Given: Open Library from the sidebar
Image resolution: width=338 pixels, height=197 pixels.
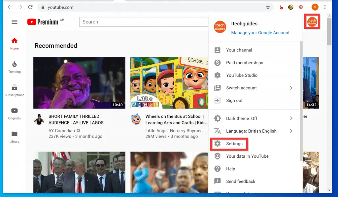Looking at the screenshot, I should click(x=14, y=137).
